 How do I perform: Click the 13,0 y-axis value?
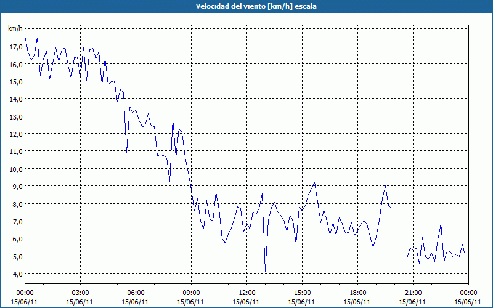(x=16, y=116)
